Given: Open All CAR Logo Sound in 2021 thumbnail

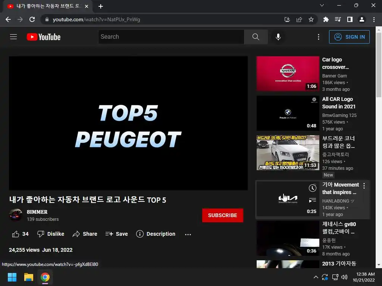Looking at the screenshot, I should click(288, 113).
